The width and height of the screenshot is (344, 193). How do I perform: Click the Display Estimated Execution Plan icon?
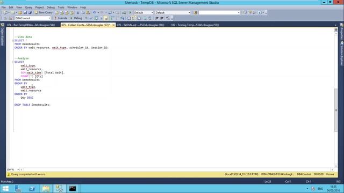(x=96, y=18)
